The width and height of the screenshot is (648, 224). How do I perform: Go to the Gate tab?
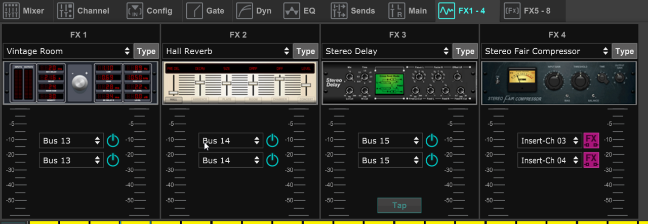point(206,11)
